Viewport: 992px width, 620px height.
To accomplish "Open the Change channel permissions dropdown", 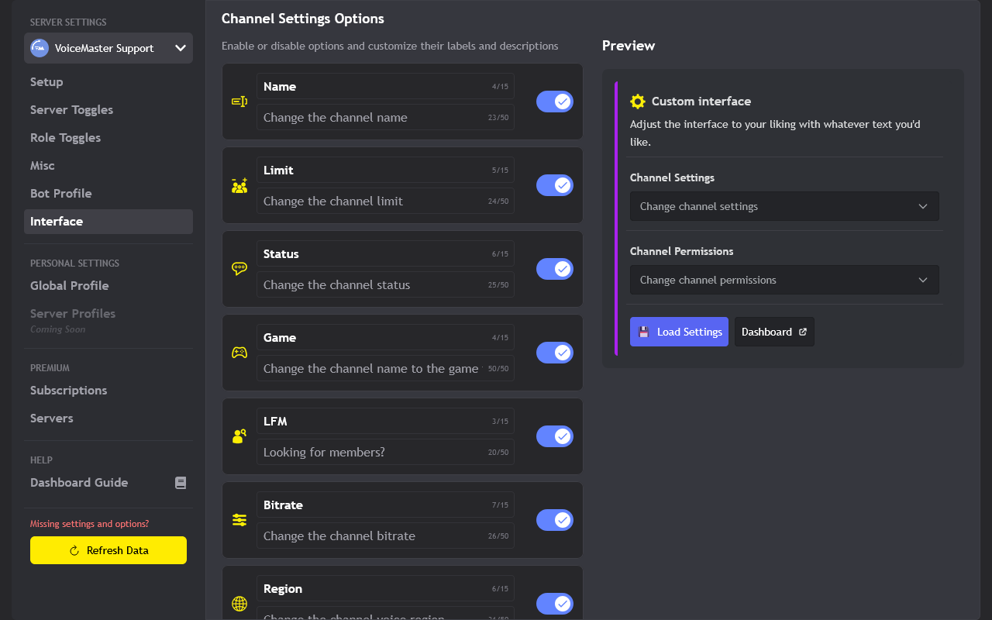I will tap(784, 280).
